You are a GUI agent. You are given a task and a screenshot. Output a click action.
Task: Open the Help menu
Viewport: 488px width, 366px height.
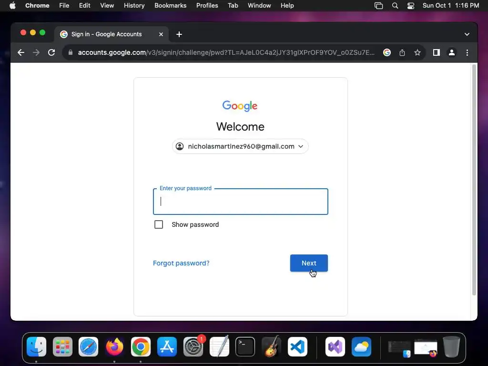pos(287,6)
